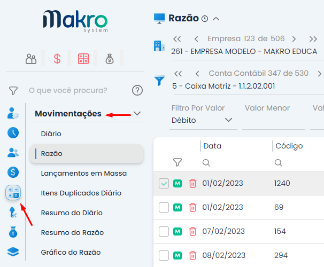
Task: Uncheck the checkbox for row 1240
Action: tap(164, 184)
